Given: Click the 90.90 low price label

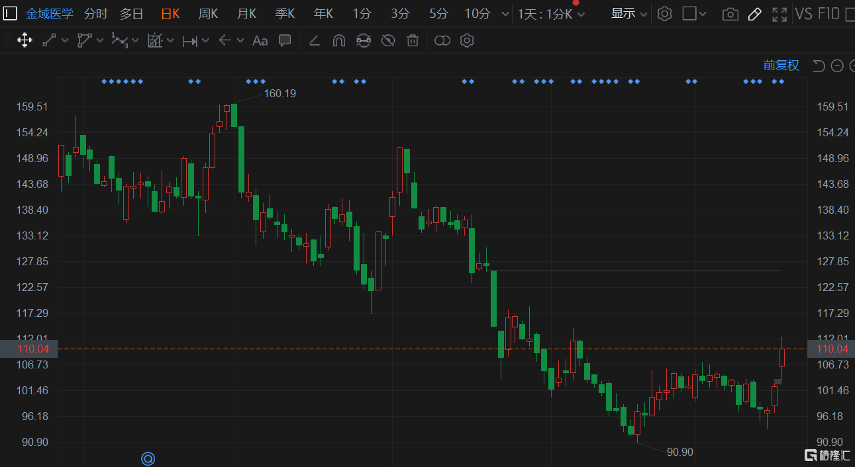Looking at the screenshot, I should pos(679,452).
